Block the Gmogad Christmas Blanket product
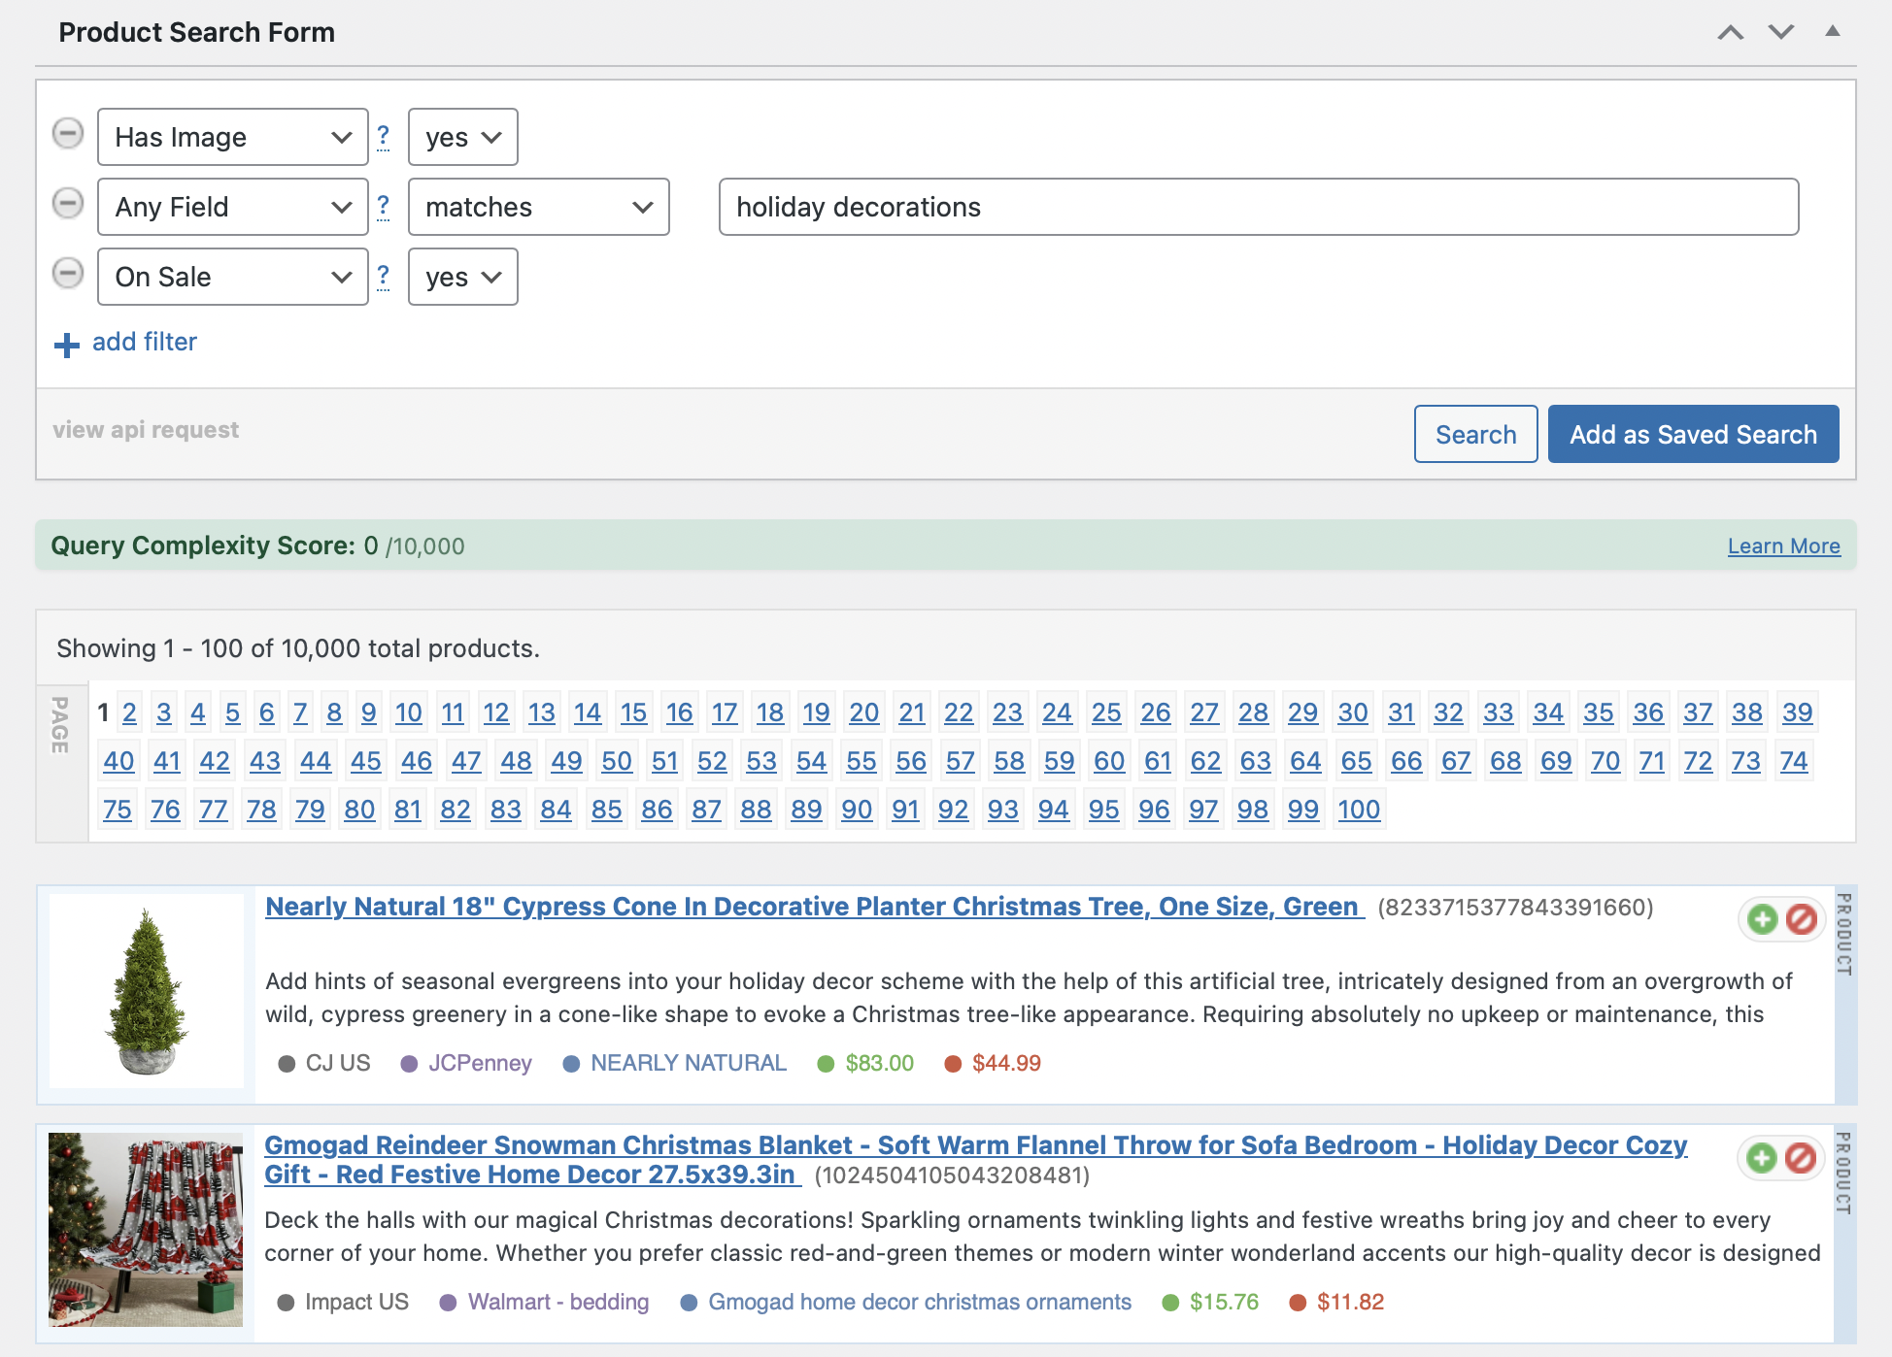The image size is (1892, 1357). (1802, 1157)
